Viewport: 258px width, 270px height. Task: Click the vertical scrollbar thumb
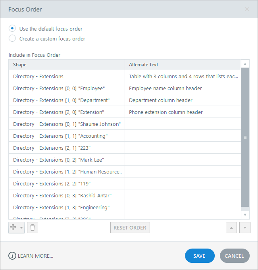pyautogui.click(x=245, y=137)
